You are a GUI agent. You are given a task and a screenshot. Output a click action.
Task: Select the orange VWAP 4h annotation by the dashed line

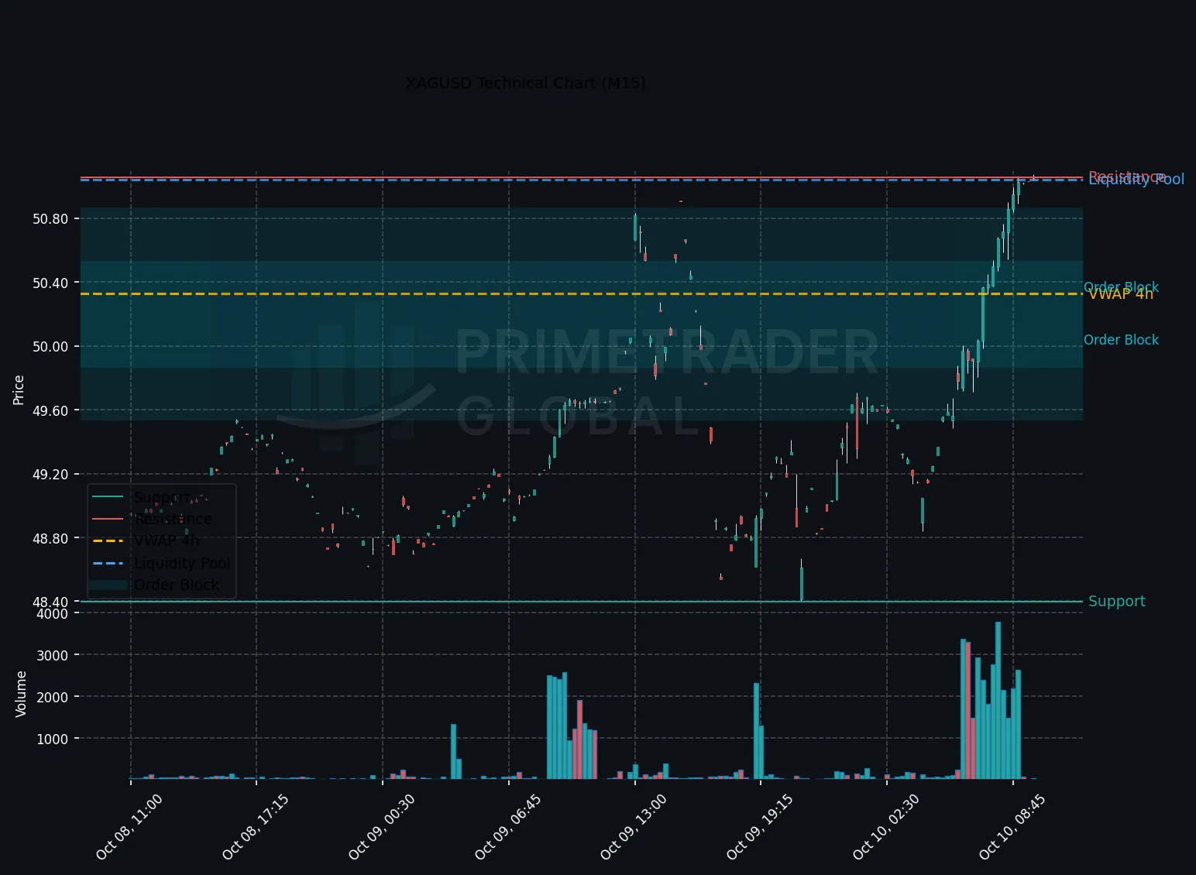pos(1121,294)
